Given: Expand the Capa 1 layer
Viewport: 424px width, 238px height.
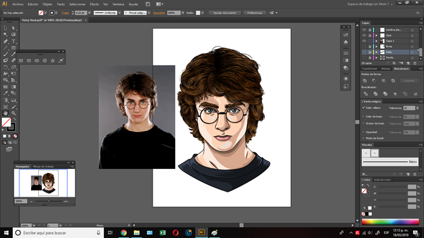Looking at the screenshot, I should pos(376,41).
